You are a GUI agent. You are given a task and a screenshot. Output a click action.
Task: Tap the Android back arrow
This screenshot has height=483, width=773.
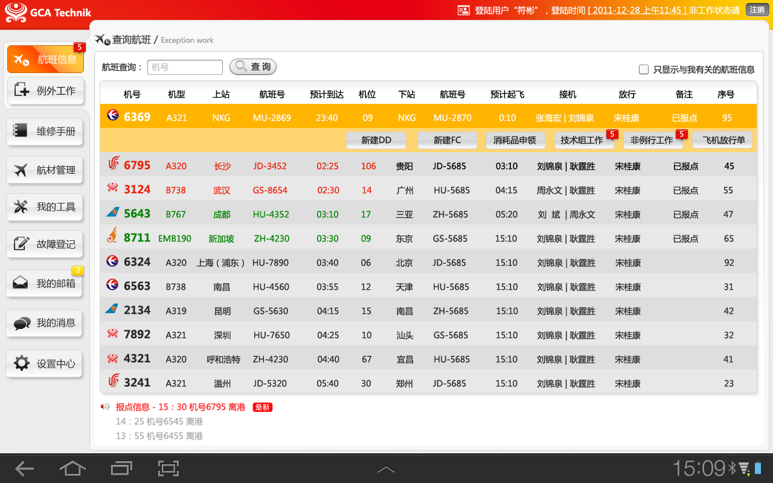click(24, 468)
